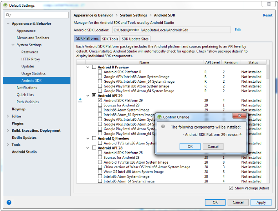The image size is (278, 211).
Task: Click the search magnifier icon in sidebar
Action: pyautogui.click(x=8, y=15)
